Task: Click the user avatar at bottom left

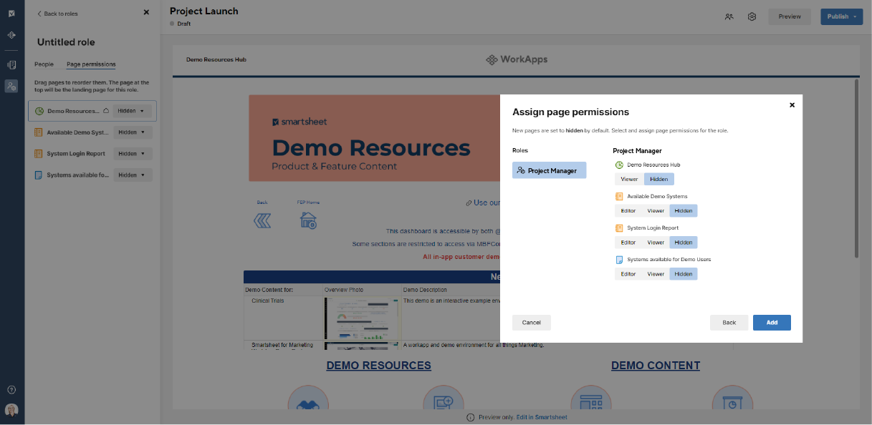Action: 11,410
